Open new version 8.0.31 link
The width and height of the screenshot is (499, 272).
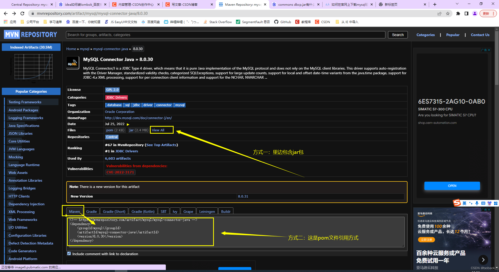coord(243,196)
